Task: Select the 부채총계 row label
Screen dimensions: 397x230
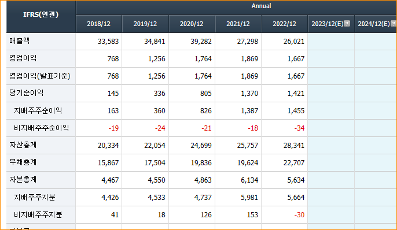Action: click(x=23, y=162)
